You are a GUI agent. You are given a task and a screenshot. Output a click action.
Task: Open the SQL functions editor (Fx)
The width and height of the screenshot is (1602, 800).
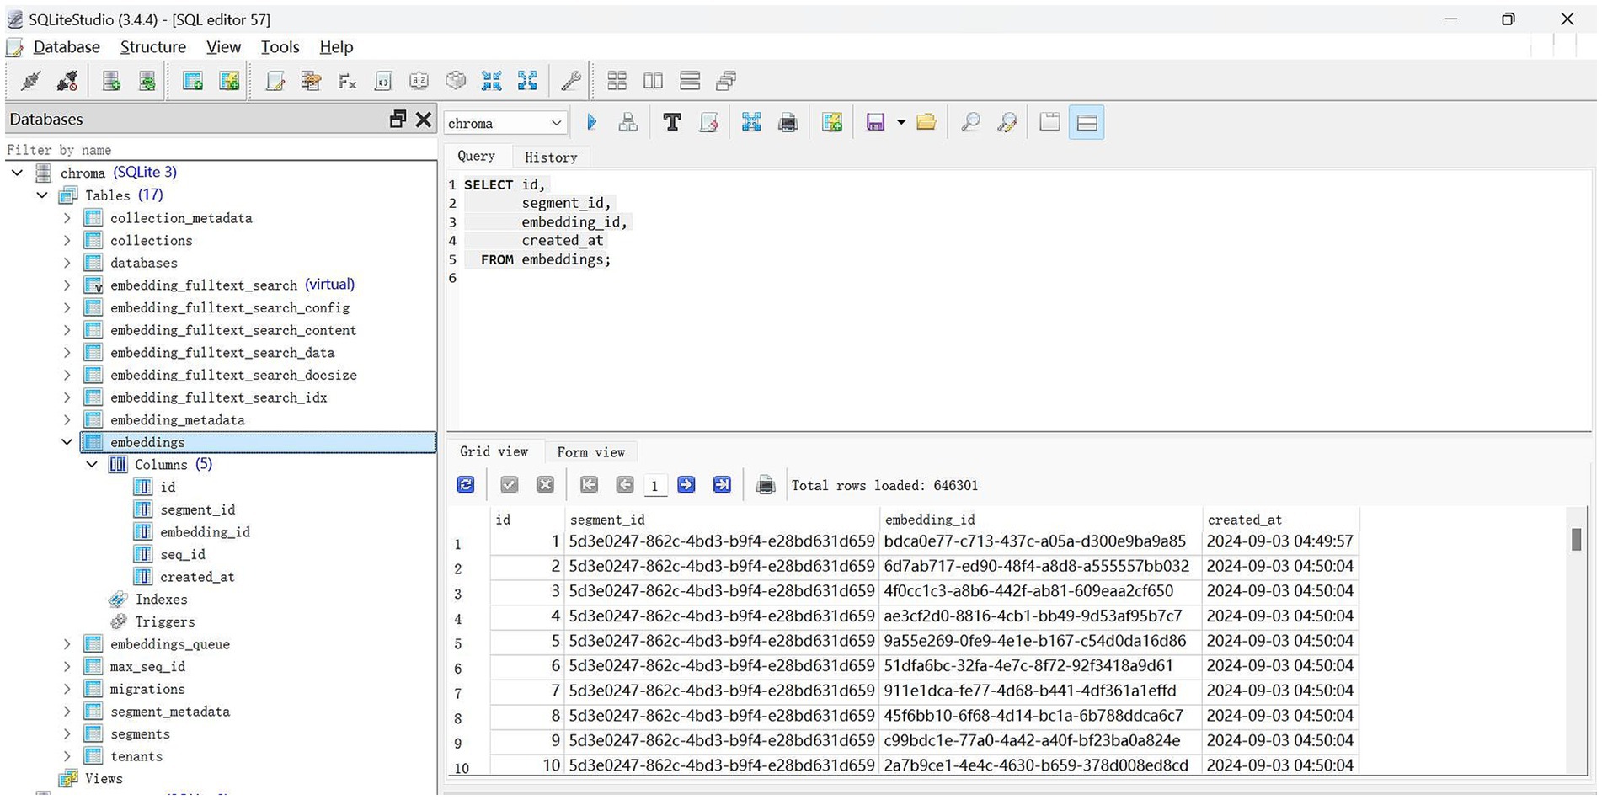click(x=347, y=81)
